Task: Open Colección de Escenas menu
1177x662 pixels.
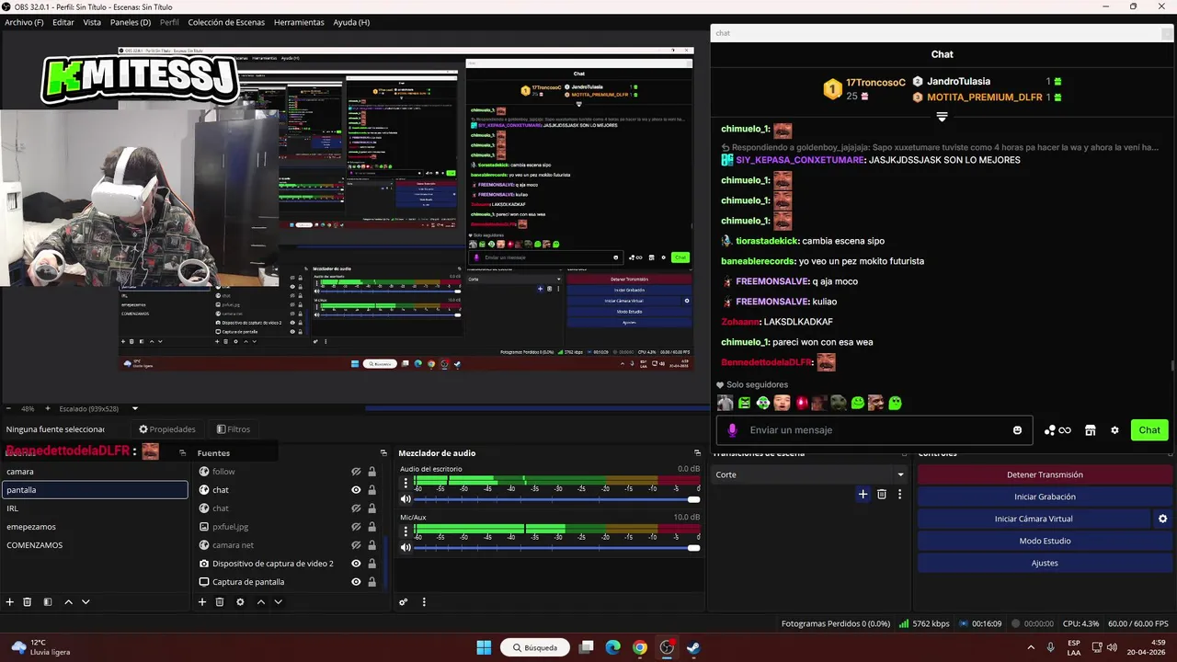Action: (226, 22)
